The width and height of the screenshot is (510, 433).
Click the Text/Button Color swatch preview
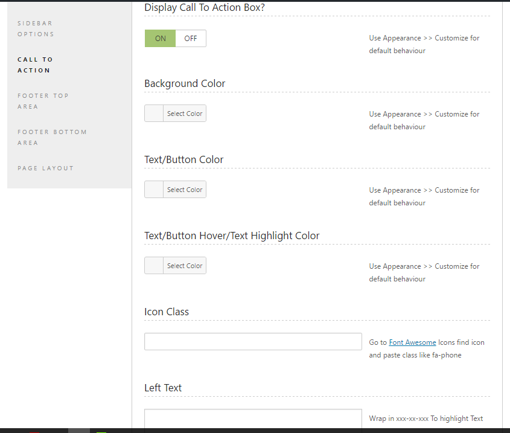(154, 190)
